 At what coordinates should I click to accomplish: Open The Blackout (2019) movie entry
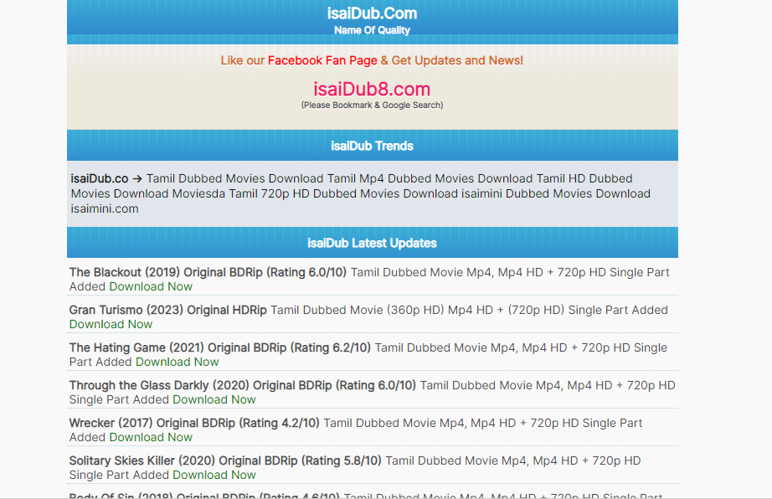(x=208, y=273)
